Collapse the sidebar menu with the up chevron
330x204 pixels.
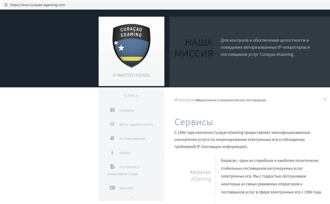click(131, 198)
